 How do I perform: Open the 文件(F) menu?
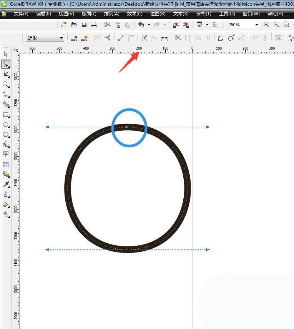click(21, 14)
